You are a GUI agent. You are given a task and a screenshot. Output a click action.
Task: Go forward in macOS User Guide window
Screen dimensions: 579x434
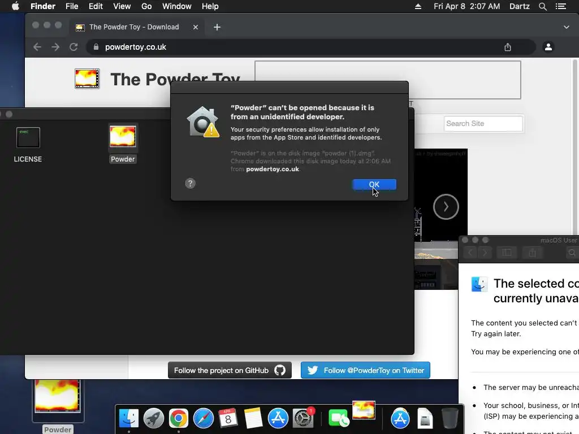(x=485, y=253)
